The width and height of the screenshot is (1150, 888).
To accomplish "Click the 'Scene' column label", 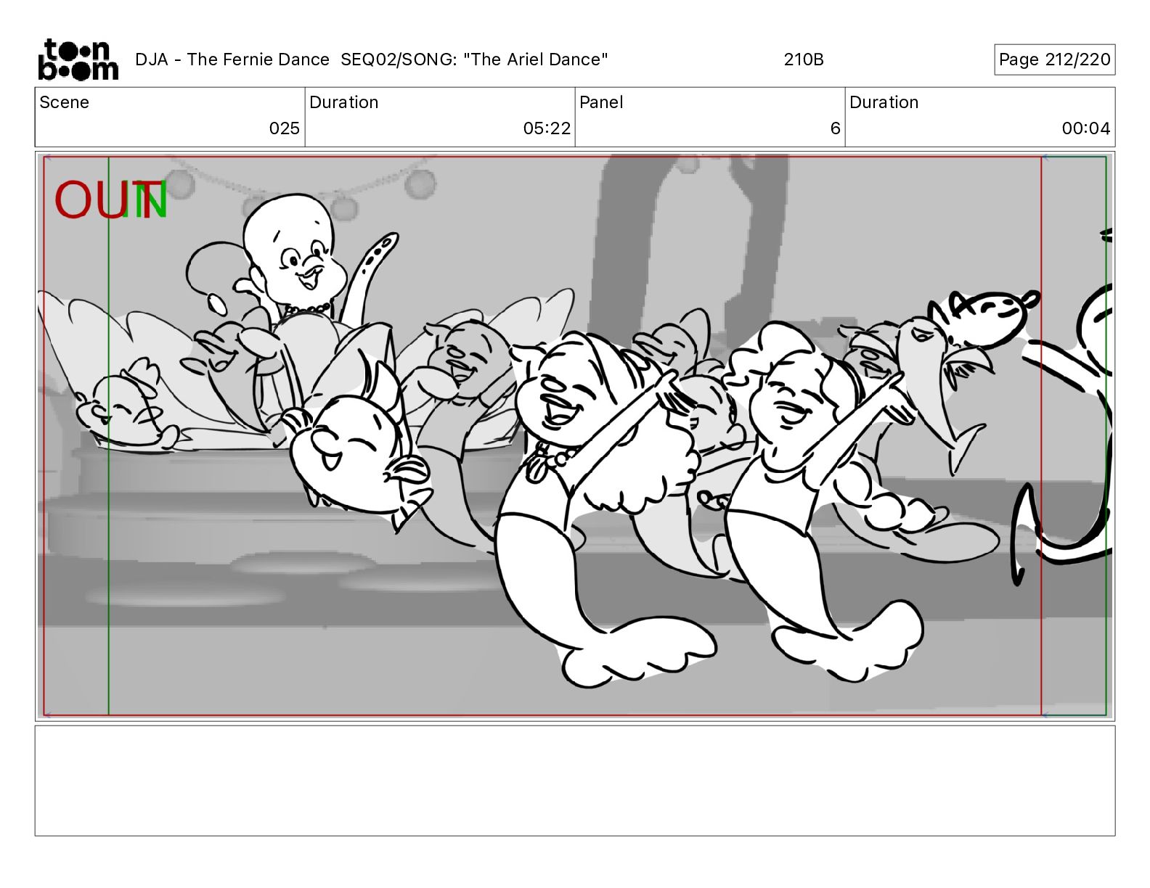I will coord(65,102).
